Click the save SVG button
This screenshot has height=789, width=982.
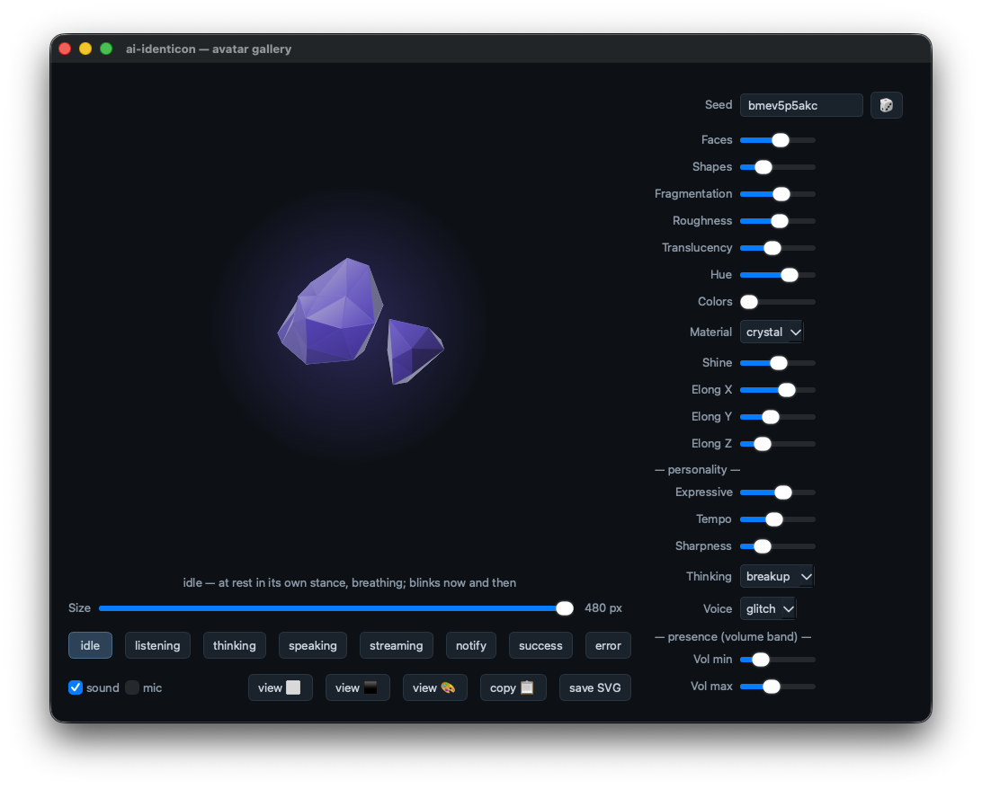[595, 687]
